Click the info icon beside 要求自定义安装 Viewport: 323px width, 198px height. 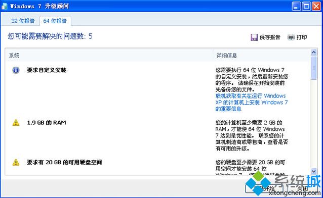pos(16,70)
